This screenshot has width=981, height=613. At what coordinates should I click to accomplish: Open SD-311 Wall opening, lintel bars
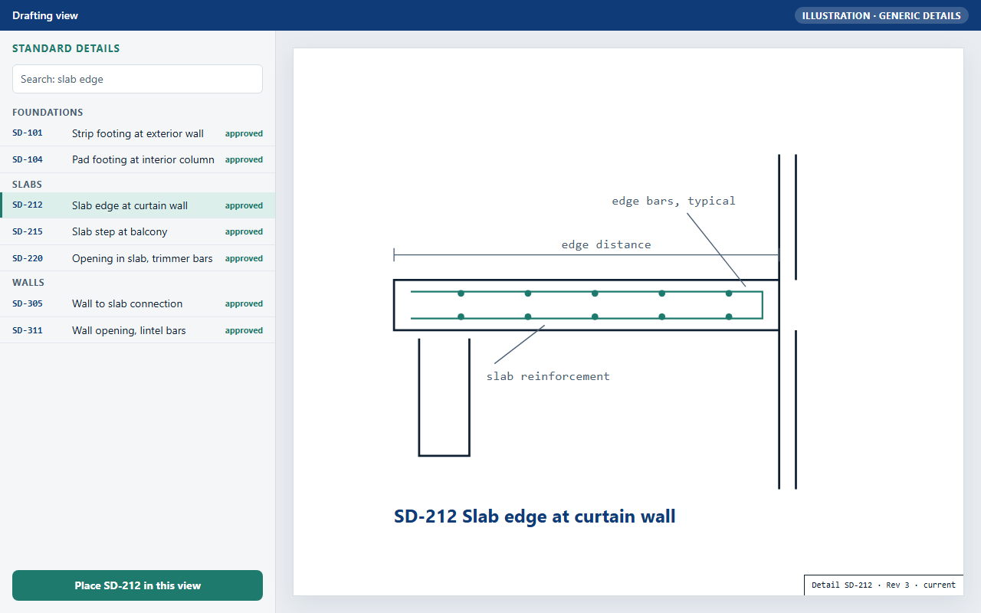pos(137,330)
